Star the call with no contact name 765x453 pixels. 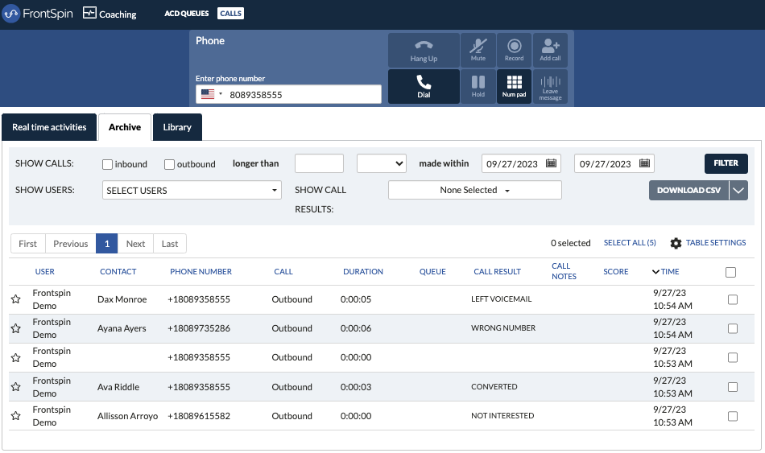(15, 357)
